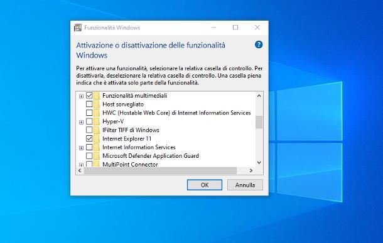This screenshot has width=383, height=243.
Task: Open the help question mark icon
Action: (x=259, y=44)
